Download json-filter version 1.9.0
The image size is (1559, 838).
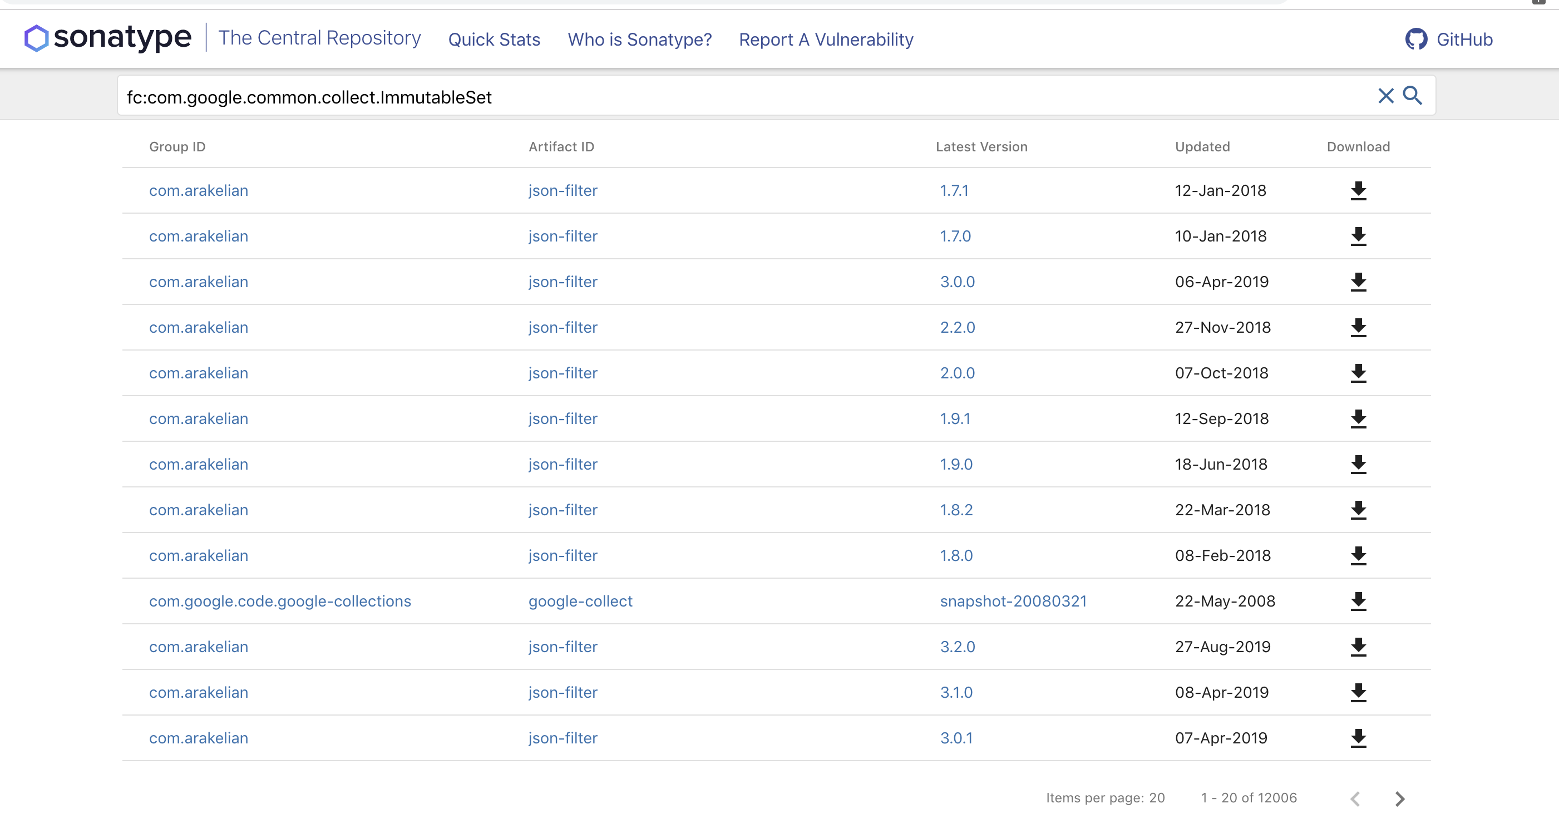[1358, 464]
